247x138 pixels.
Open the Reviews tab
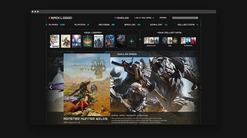(106, 25)
